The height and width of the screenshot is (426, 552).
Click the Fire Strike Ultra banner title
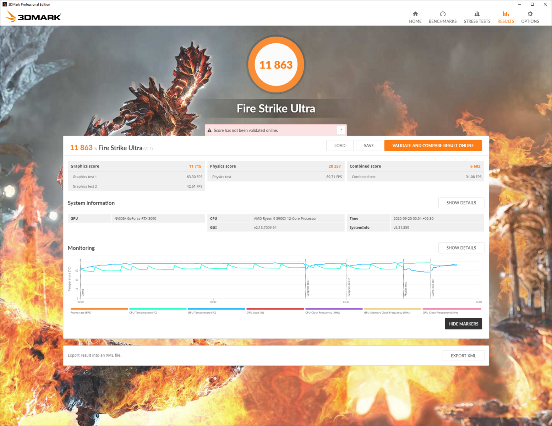click(276, 108)
